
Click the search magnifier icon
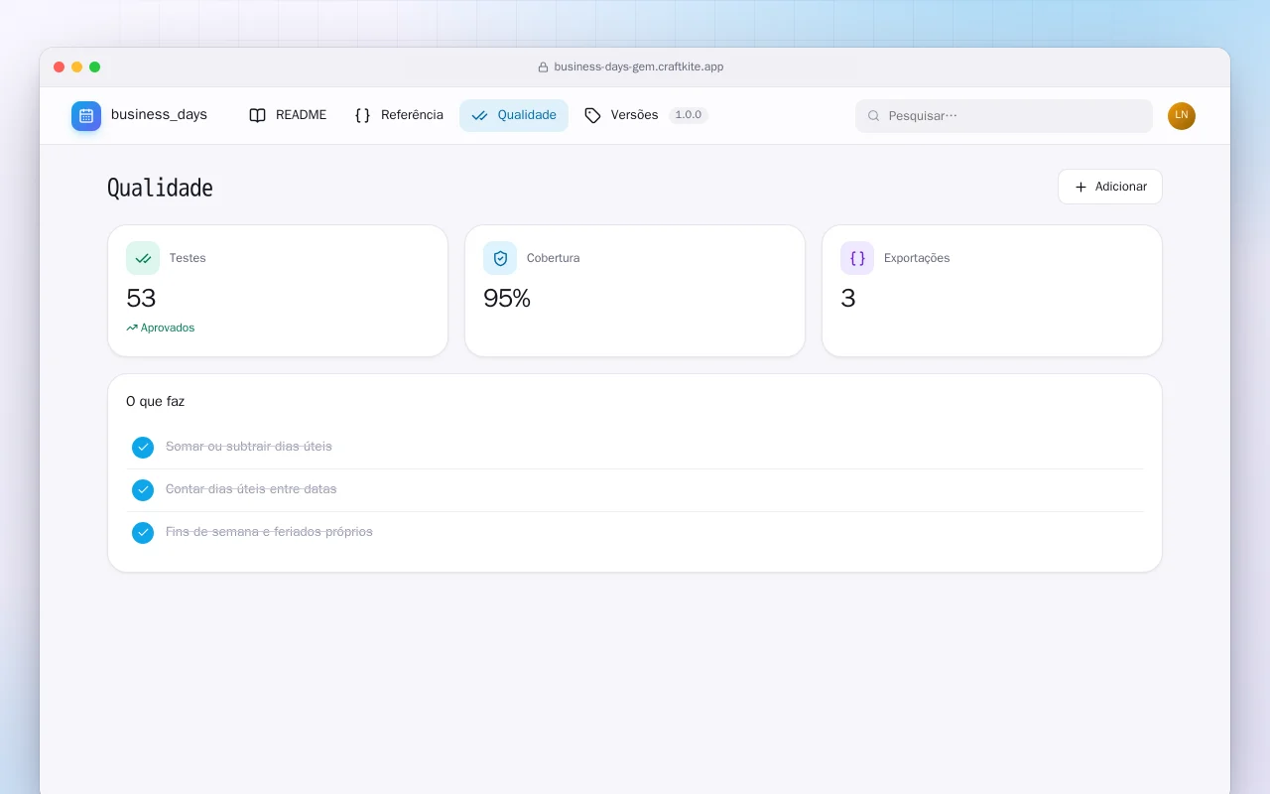point(874,116)
